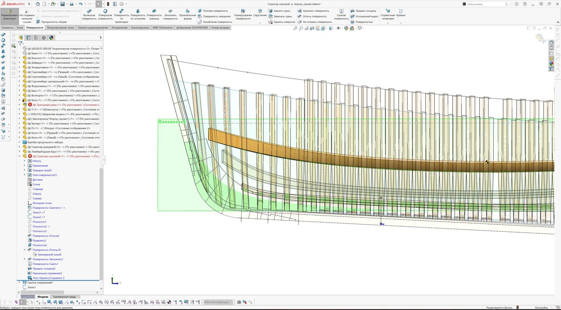Open the display appearance color ball tab
The width and height of the screenshot is (561, 310).
(51, 38)
